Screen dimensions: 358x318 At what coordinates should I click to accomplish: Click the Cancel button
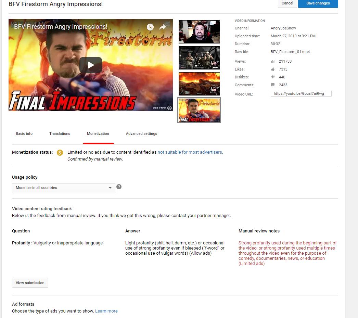point(287,3)
